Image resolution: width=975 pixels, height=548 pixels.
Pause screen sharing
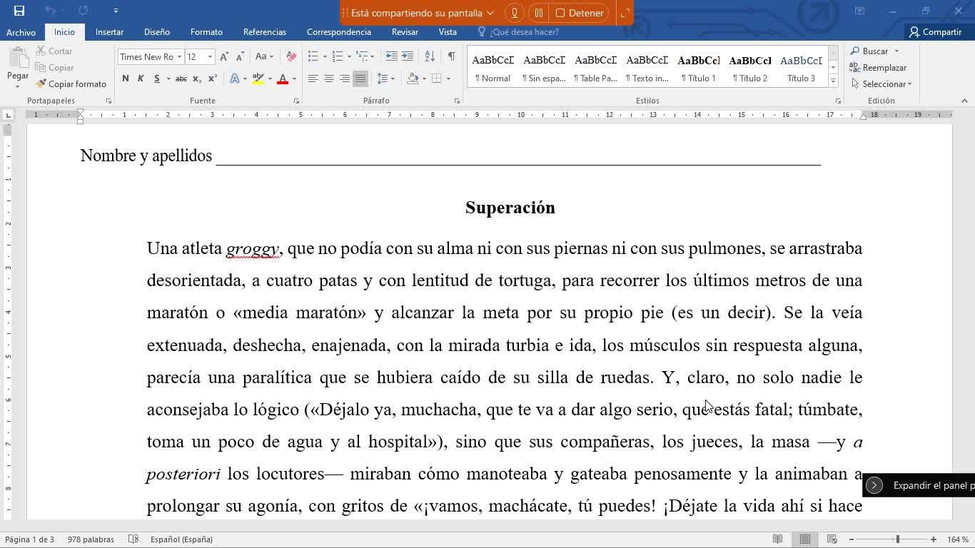(539, 13)
